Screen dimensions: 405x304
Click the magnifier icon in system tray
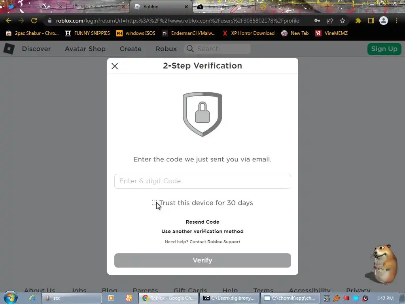click(x=337, y=298)
